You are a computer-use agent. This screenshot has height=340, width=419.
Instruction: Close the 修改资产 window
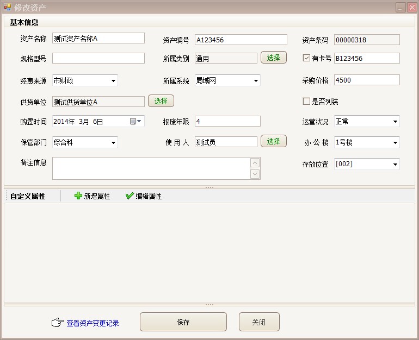click(412, 8)
